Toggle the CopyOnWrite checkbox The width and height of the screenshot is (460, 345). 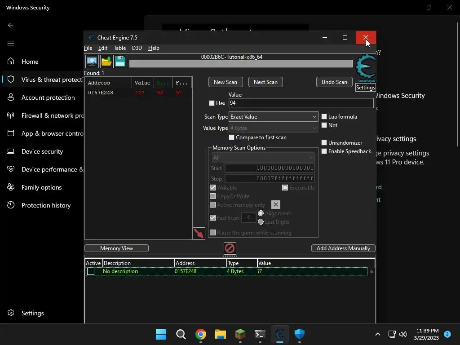(x=212, y=196)
